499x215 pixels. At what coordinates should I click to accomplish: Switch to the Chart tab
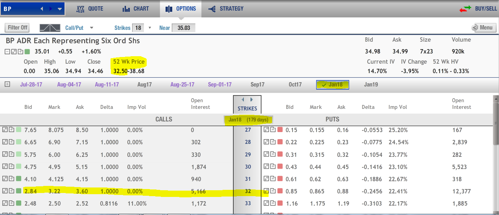(x=135, y=9)
